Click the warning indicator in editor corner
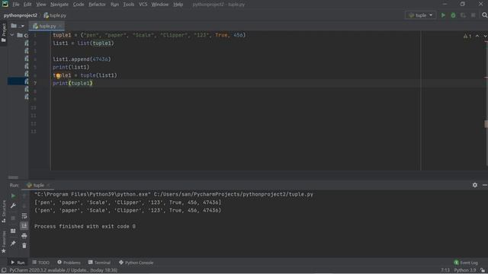 467,36
